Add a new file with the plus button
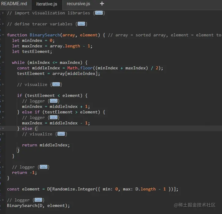 [102, 4]
